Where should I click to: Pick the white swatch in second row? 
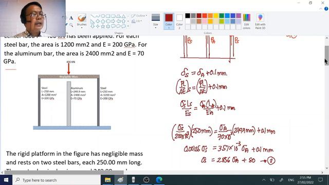click(188, 21)
